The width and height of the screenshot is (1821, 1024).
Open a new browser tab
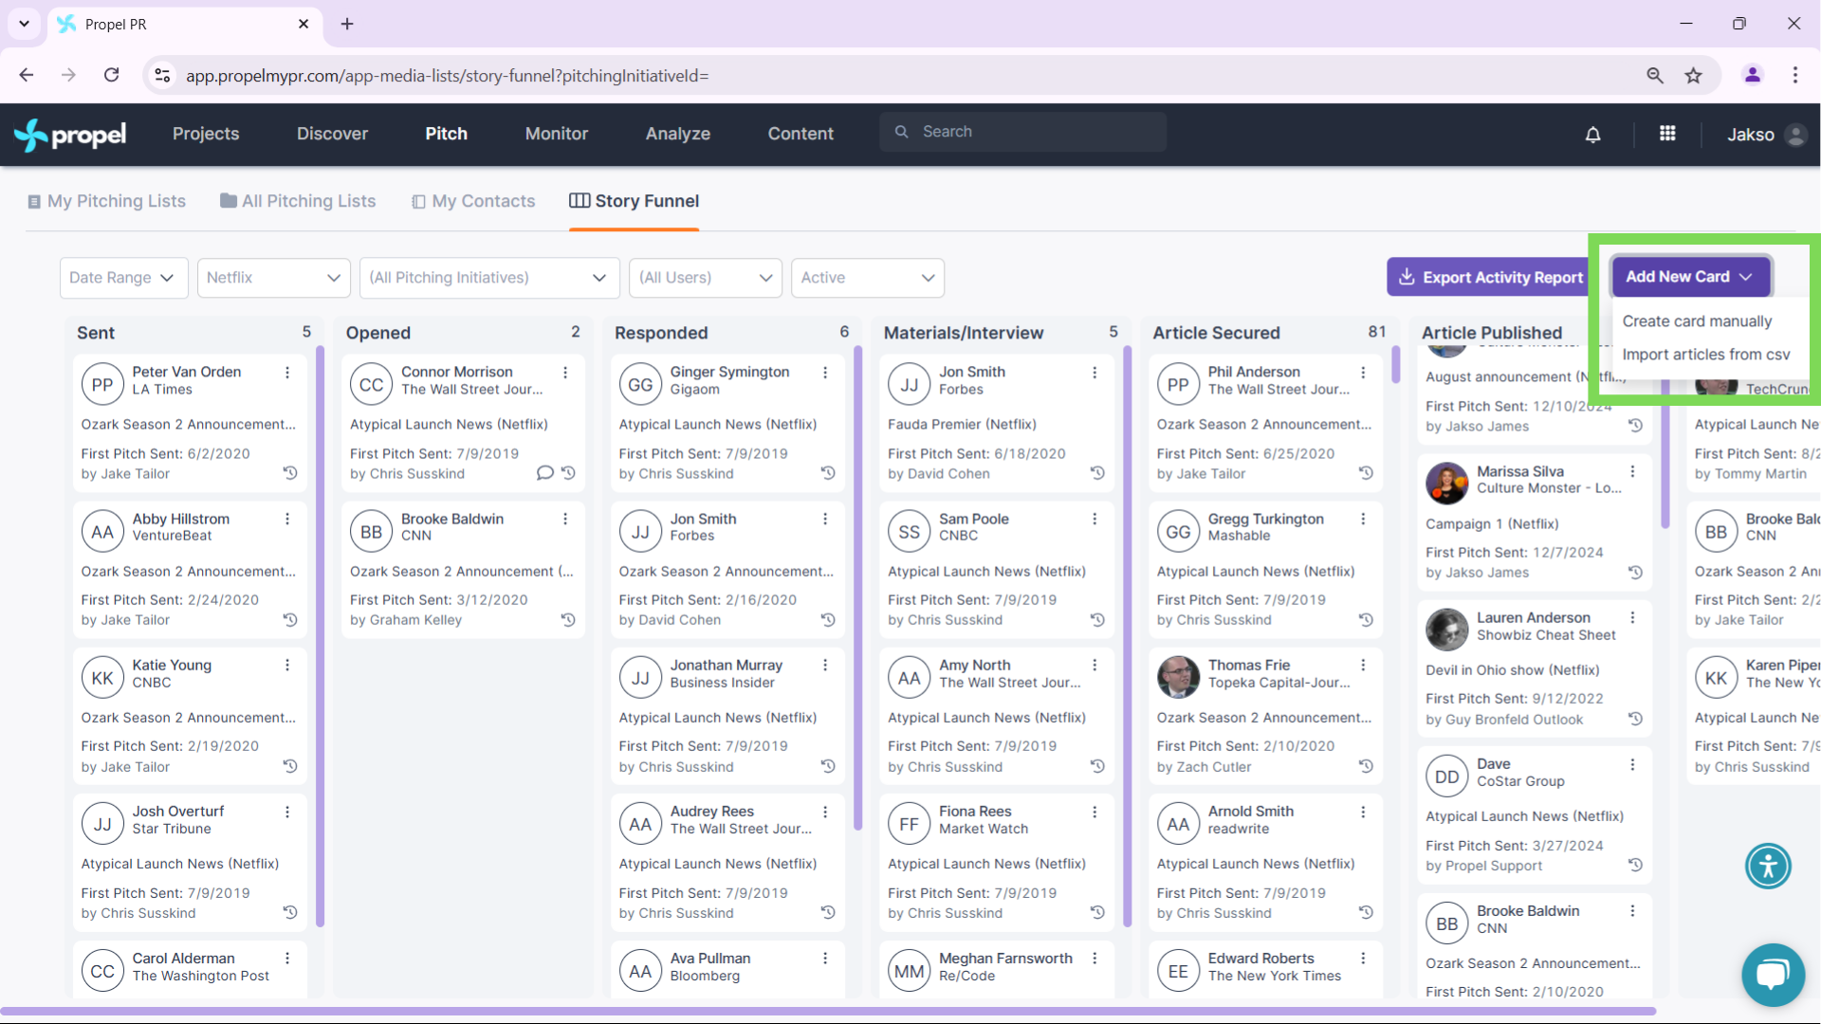[347, 24]
